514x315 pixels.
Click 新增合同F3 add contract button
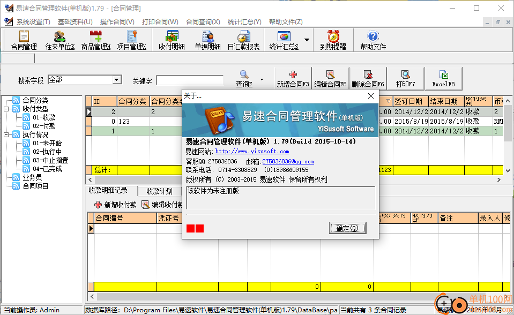coord(293,79)
